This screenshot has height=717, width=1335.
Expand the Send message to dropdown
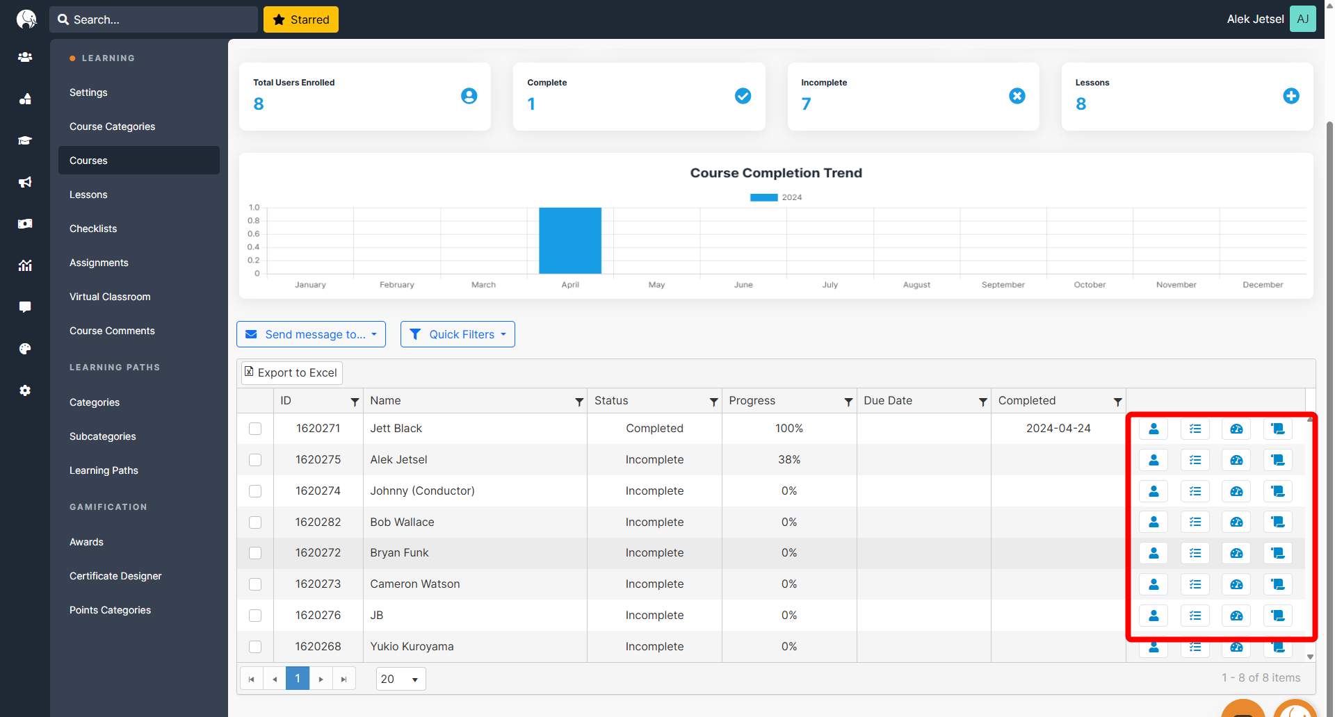point(311,334)
